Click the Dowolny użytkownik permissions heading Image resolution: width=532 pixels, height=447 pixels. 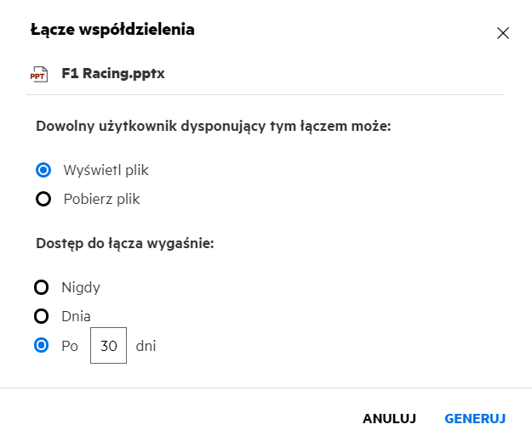pyautogui.click(x=214, y=127)
